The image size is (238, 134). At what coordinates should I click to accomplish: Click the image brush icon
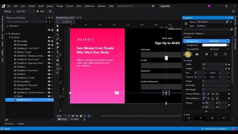tap(216, 54)
